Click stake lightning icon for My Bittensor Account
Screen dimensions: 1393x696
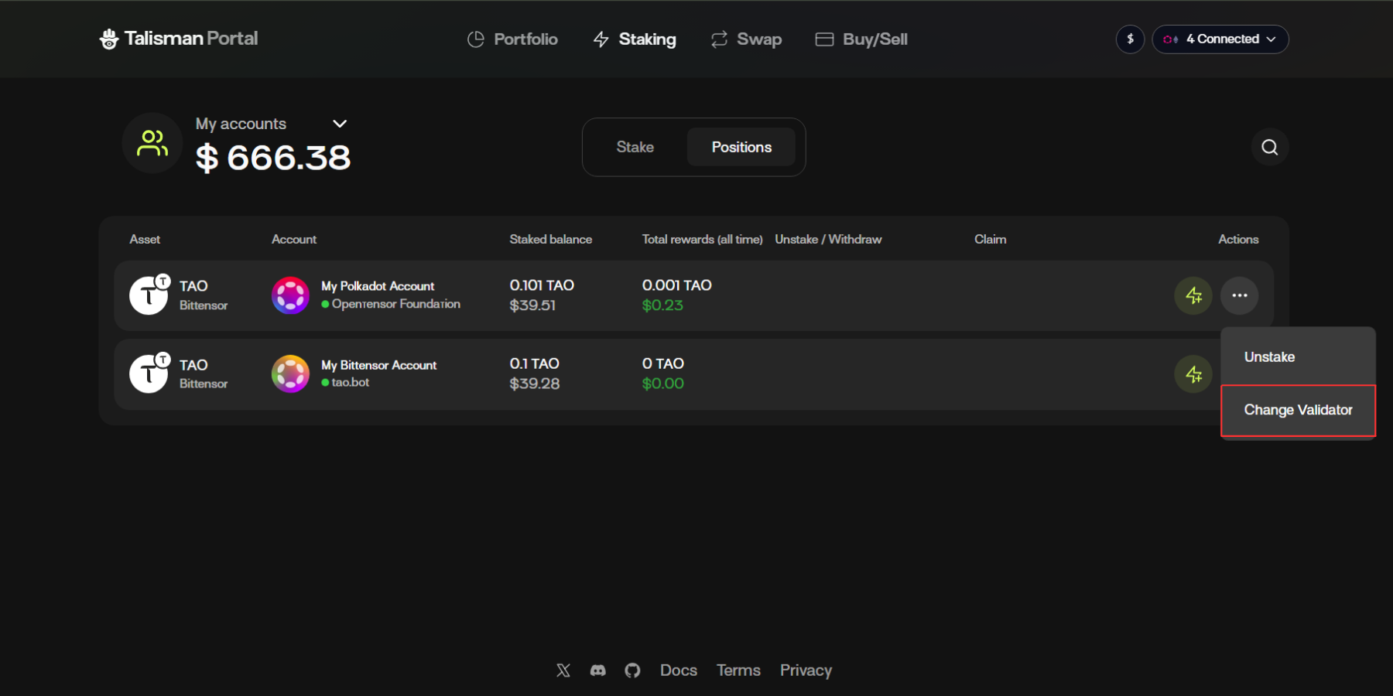(x=1193, y=374)
